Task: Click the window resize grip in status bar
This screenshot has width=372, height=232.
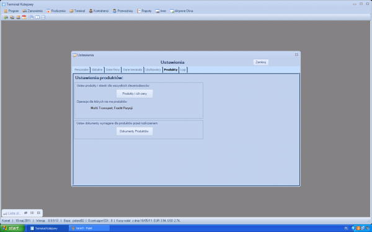Action: coord(369,221)
